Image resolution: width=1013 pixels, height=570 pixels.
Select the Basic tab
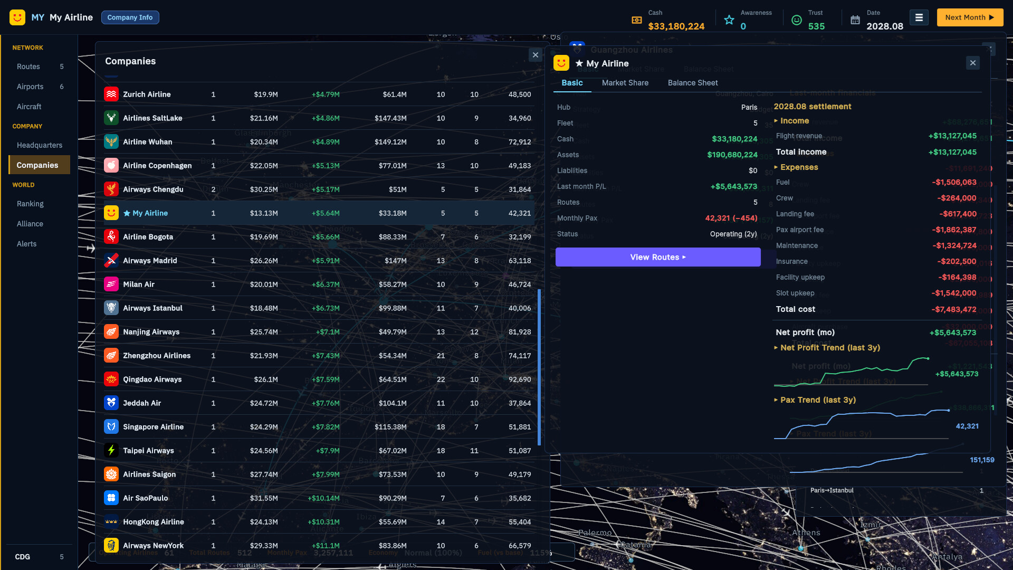pos(572,83)
